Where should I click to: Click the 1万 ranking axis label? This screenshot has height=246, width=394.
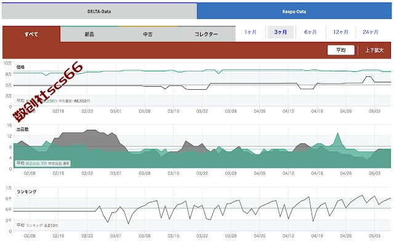[x=9, y=188]
